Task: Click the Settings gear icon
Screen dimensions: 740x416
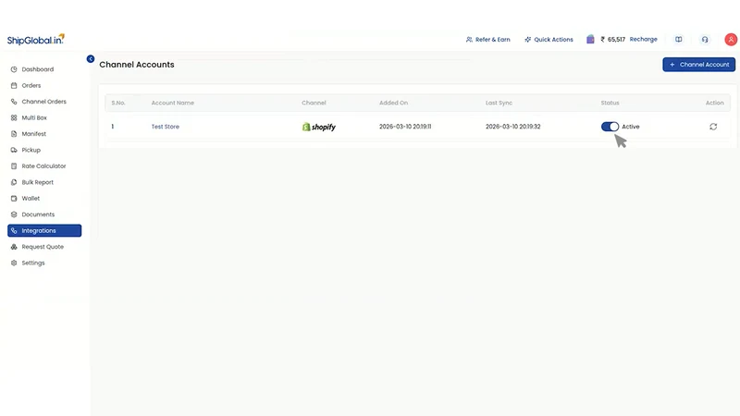Action: click(14, 263)
